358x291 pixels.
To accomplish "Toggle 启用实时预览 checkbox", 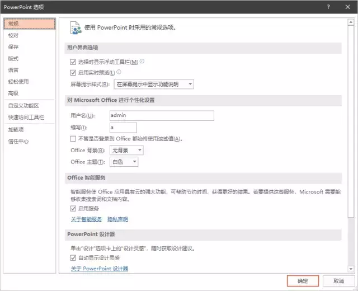I will 73,73.
